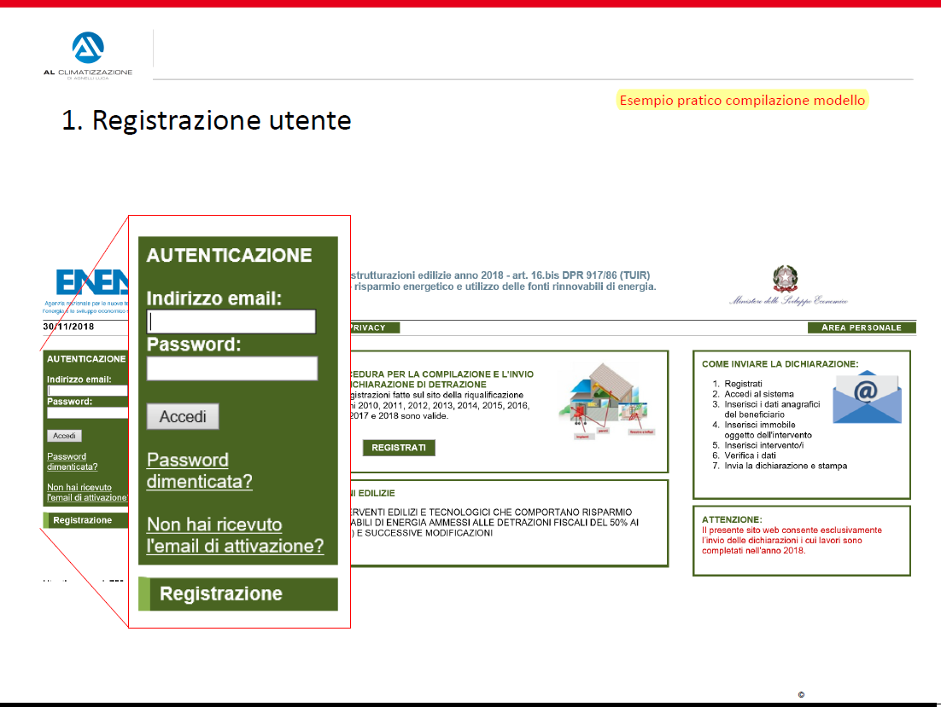Click list step 1 'Registrati'

(x=743, y=384)
